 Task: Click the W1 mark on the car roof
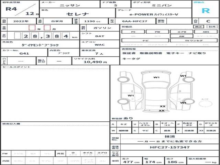[x=156, y=77]
